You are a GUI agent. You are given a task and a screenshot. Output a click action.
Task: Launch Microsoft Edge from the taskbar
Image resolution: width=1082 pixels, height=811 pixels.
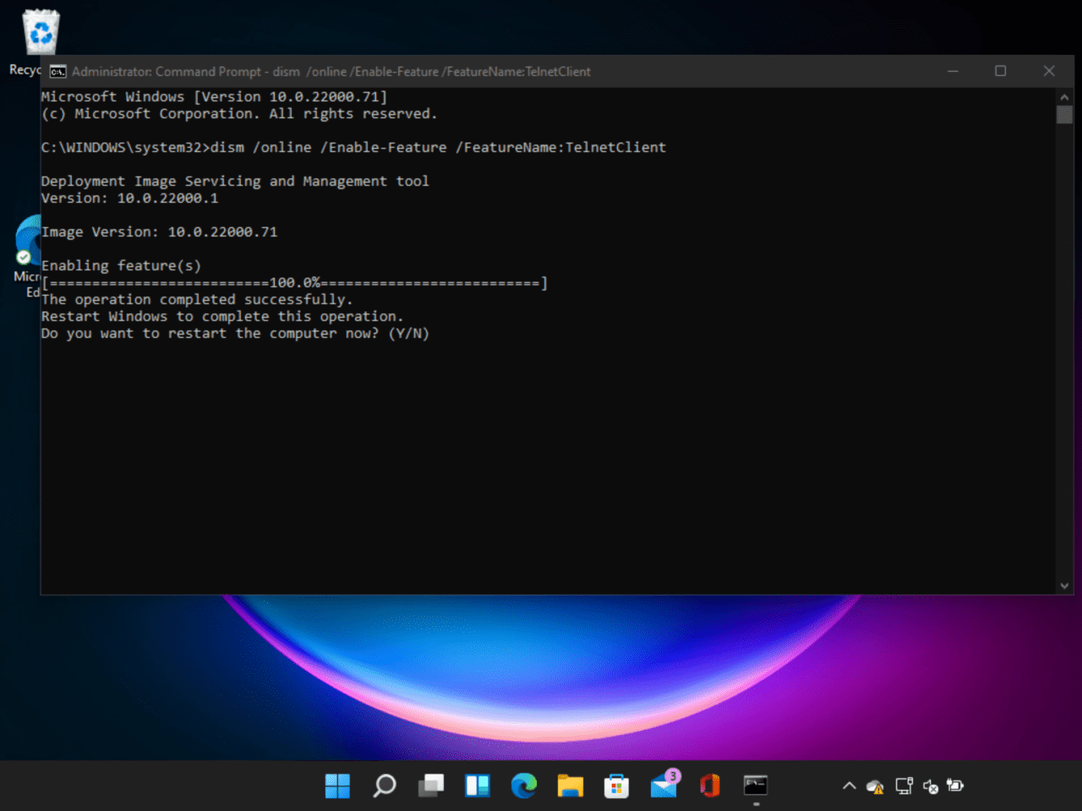click(x=523, y=786)
